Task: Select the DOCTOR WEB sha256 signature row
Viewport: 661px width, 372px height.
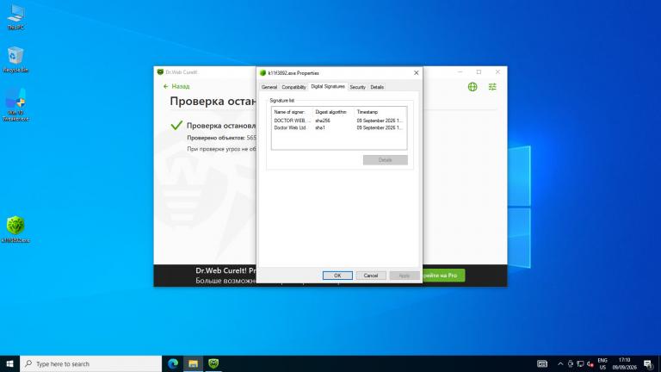Action: point(339,121)
